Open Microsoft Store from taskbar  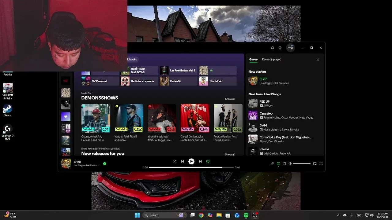tap(228, 215)
